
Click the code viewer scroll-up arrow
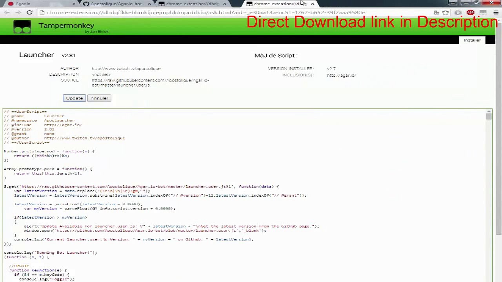tap(489, 111)
